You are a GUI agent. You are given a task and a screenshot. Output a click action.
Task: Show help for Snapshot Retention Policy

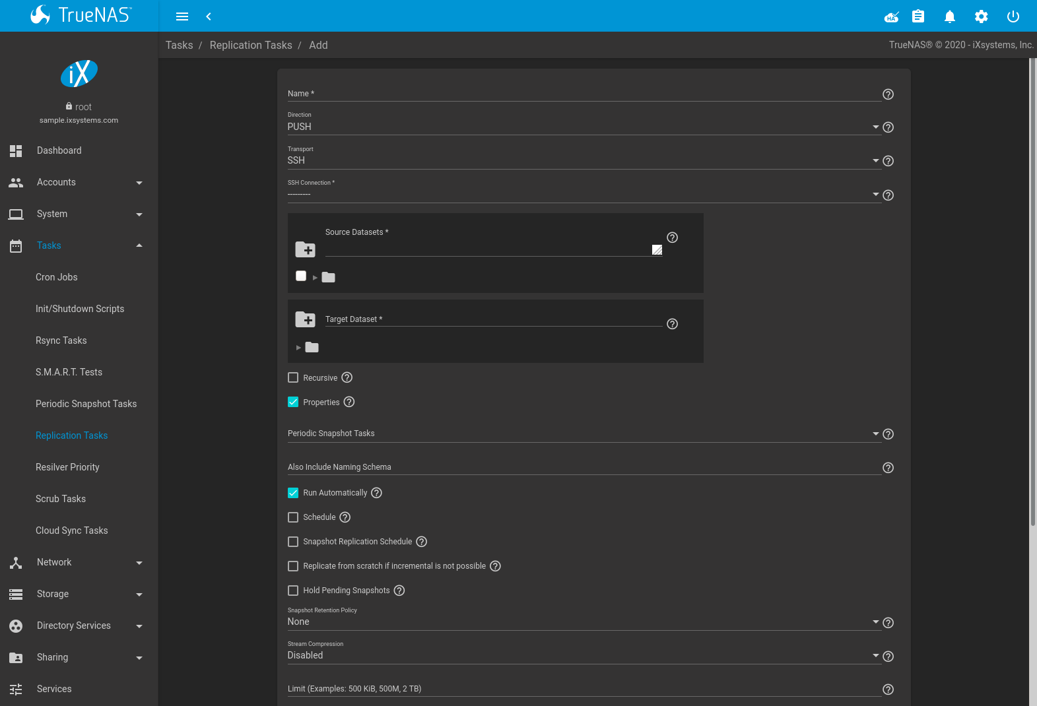[888, 623]
